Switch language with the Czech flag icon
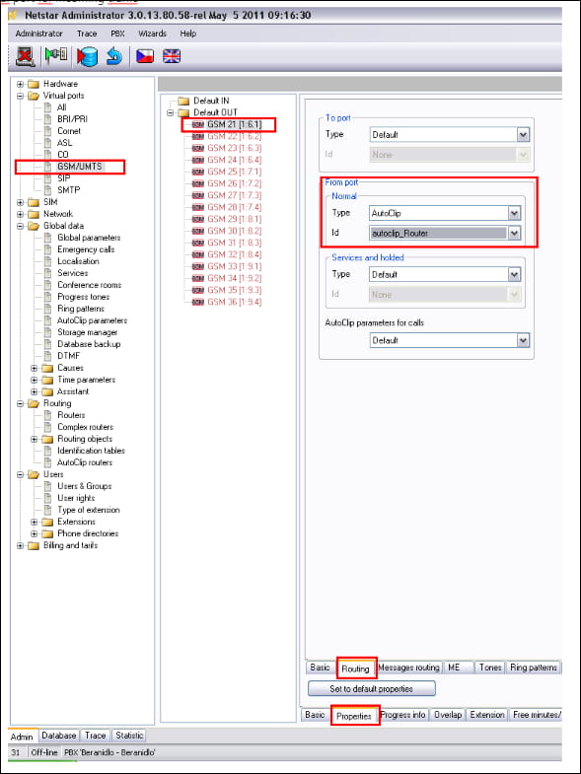The width and height of the screenshot is (581, 774). point(145,56)
